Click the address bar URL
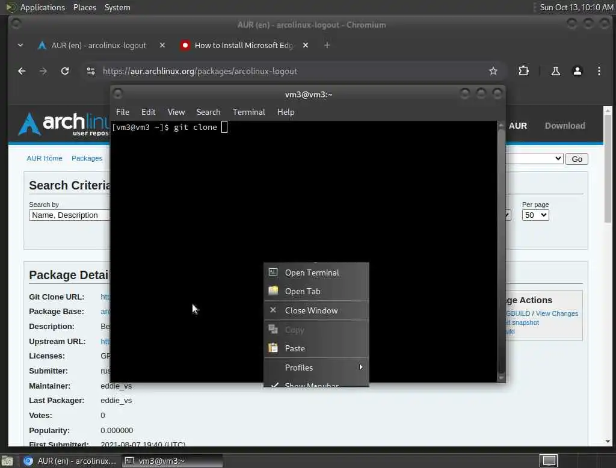This screenshot has width=616, height=468. point(200,71)
